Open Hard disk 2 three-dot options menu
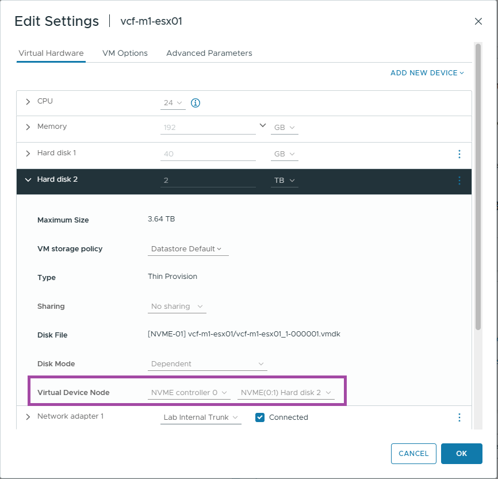Image resolution: width=498 pixels, height=479 pixels. pyautogui.click(x=459, y=181)
